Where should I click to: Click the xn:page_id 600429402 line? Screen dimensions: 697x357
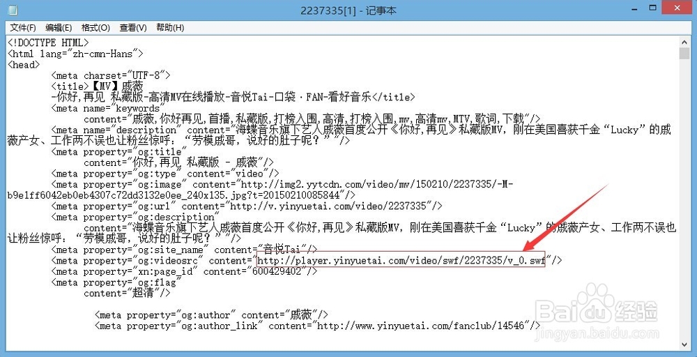185,272
